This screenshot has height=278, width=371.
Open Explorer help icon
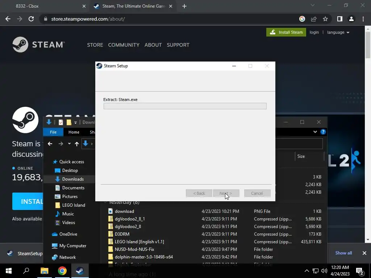coord(323,132)
